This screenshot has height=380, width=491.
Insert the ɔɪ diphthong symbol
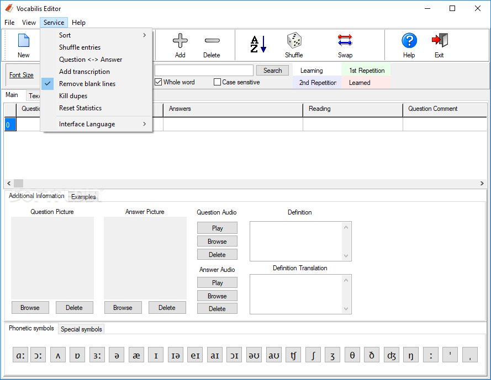click(234, 355)
